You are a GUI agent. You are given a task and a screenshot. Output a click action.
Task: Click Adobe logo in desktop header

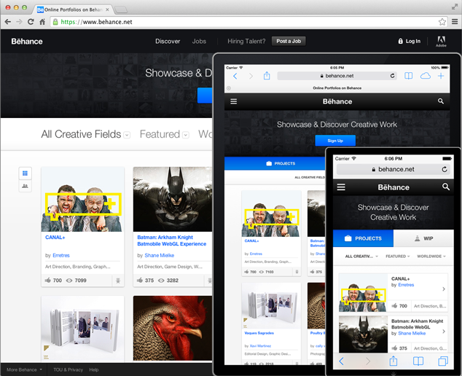pyautogui.click(x=441, y=42)
